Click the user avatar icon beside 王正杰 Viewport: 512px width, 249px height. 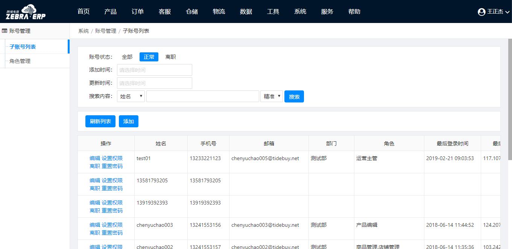pos(481,12)
